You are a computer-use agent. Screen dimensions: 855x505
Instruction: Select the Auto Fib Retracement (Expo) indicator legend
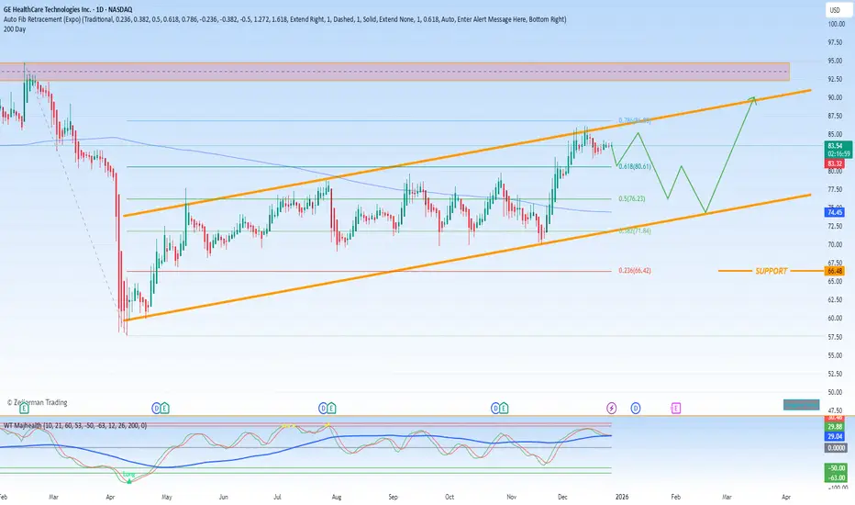tap(284, 19)
